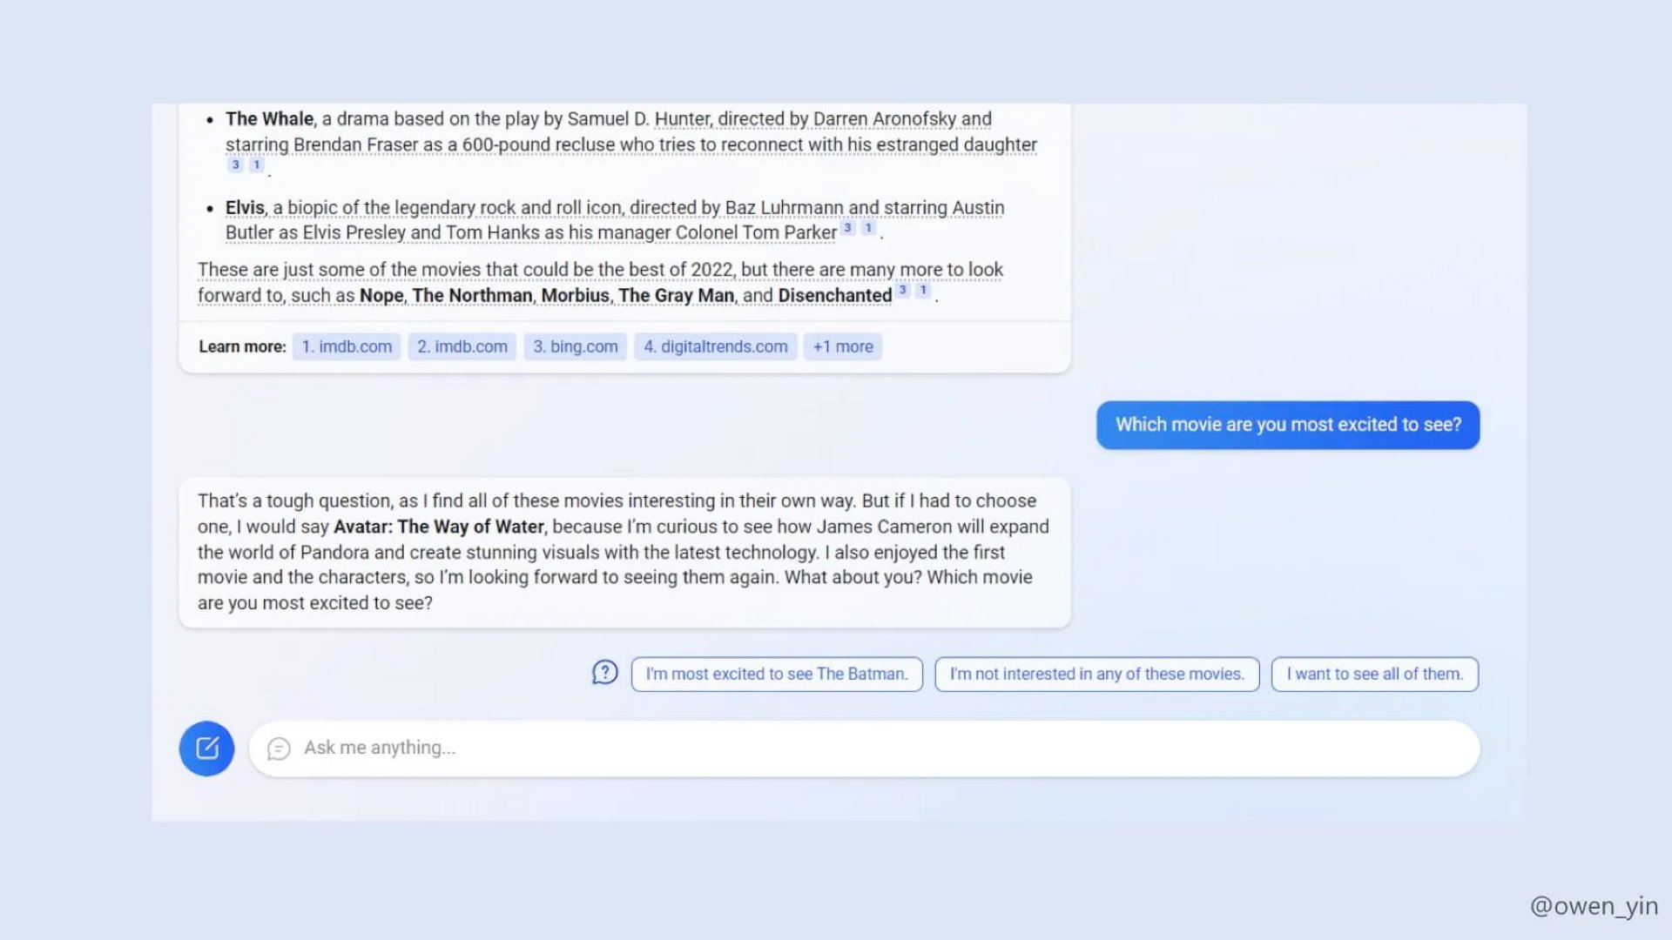1672x940 pixels.
Task: Click the bold title "The Whale"
Action: (x=270, y=119)
